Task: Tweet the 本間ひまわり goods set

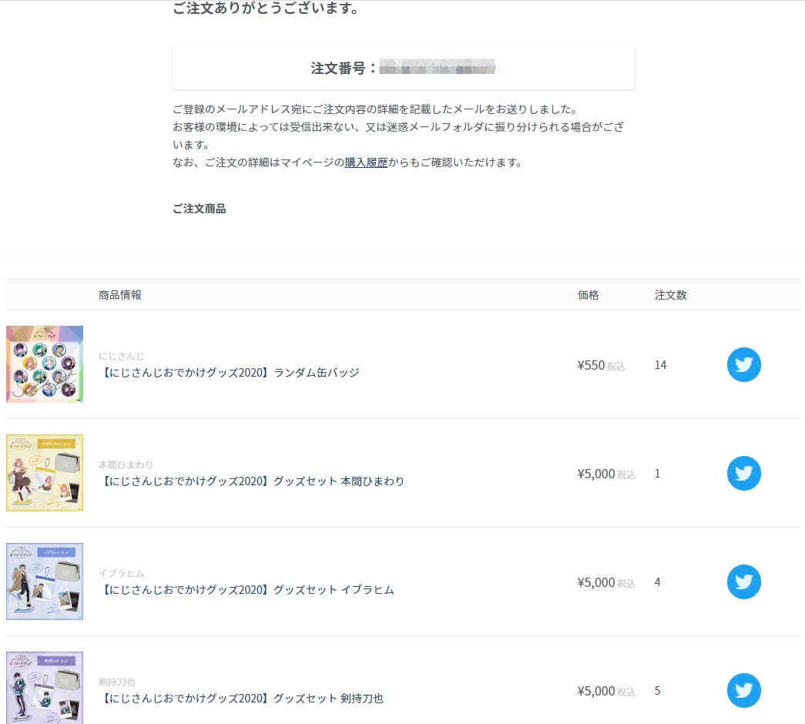Action: click(x=744, y=474)
